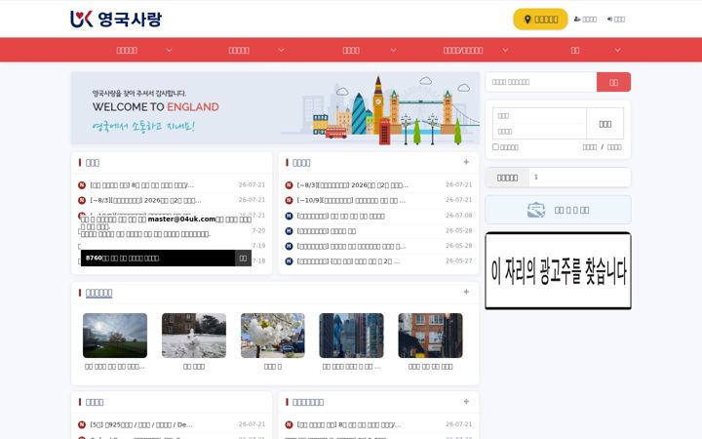Open the glass skyscrapers photo thumbnail
This screenshot has width=702, height=439.
351,335
